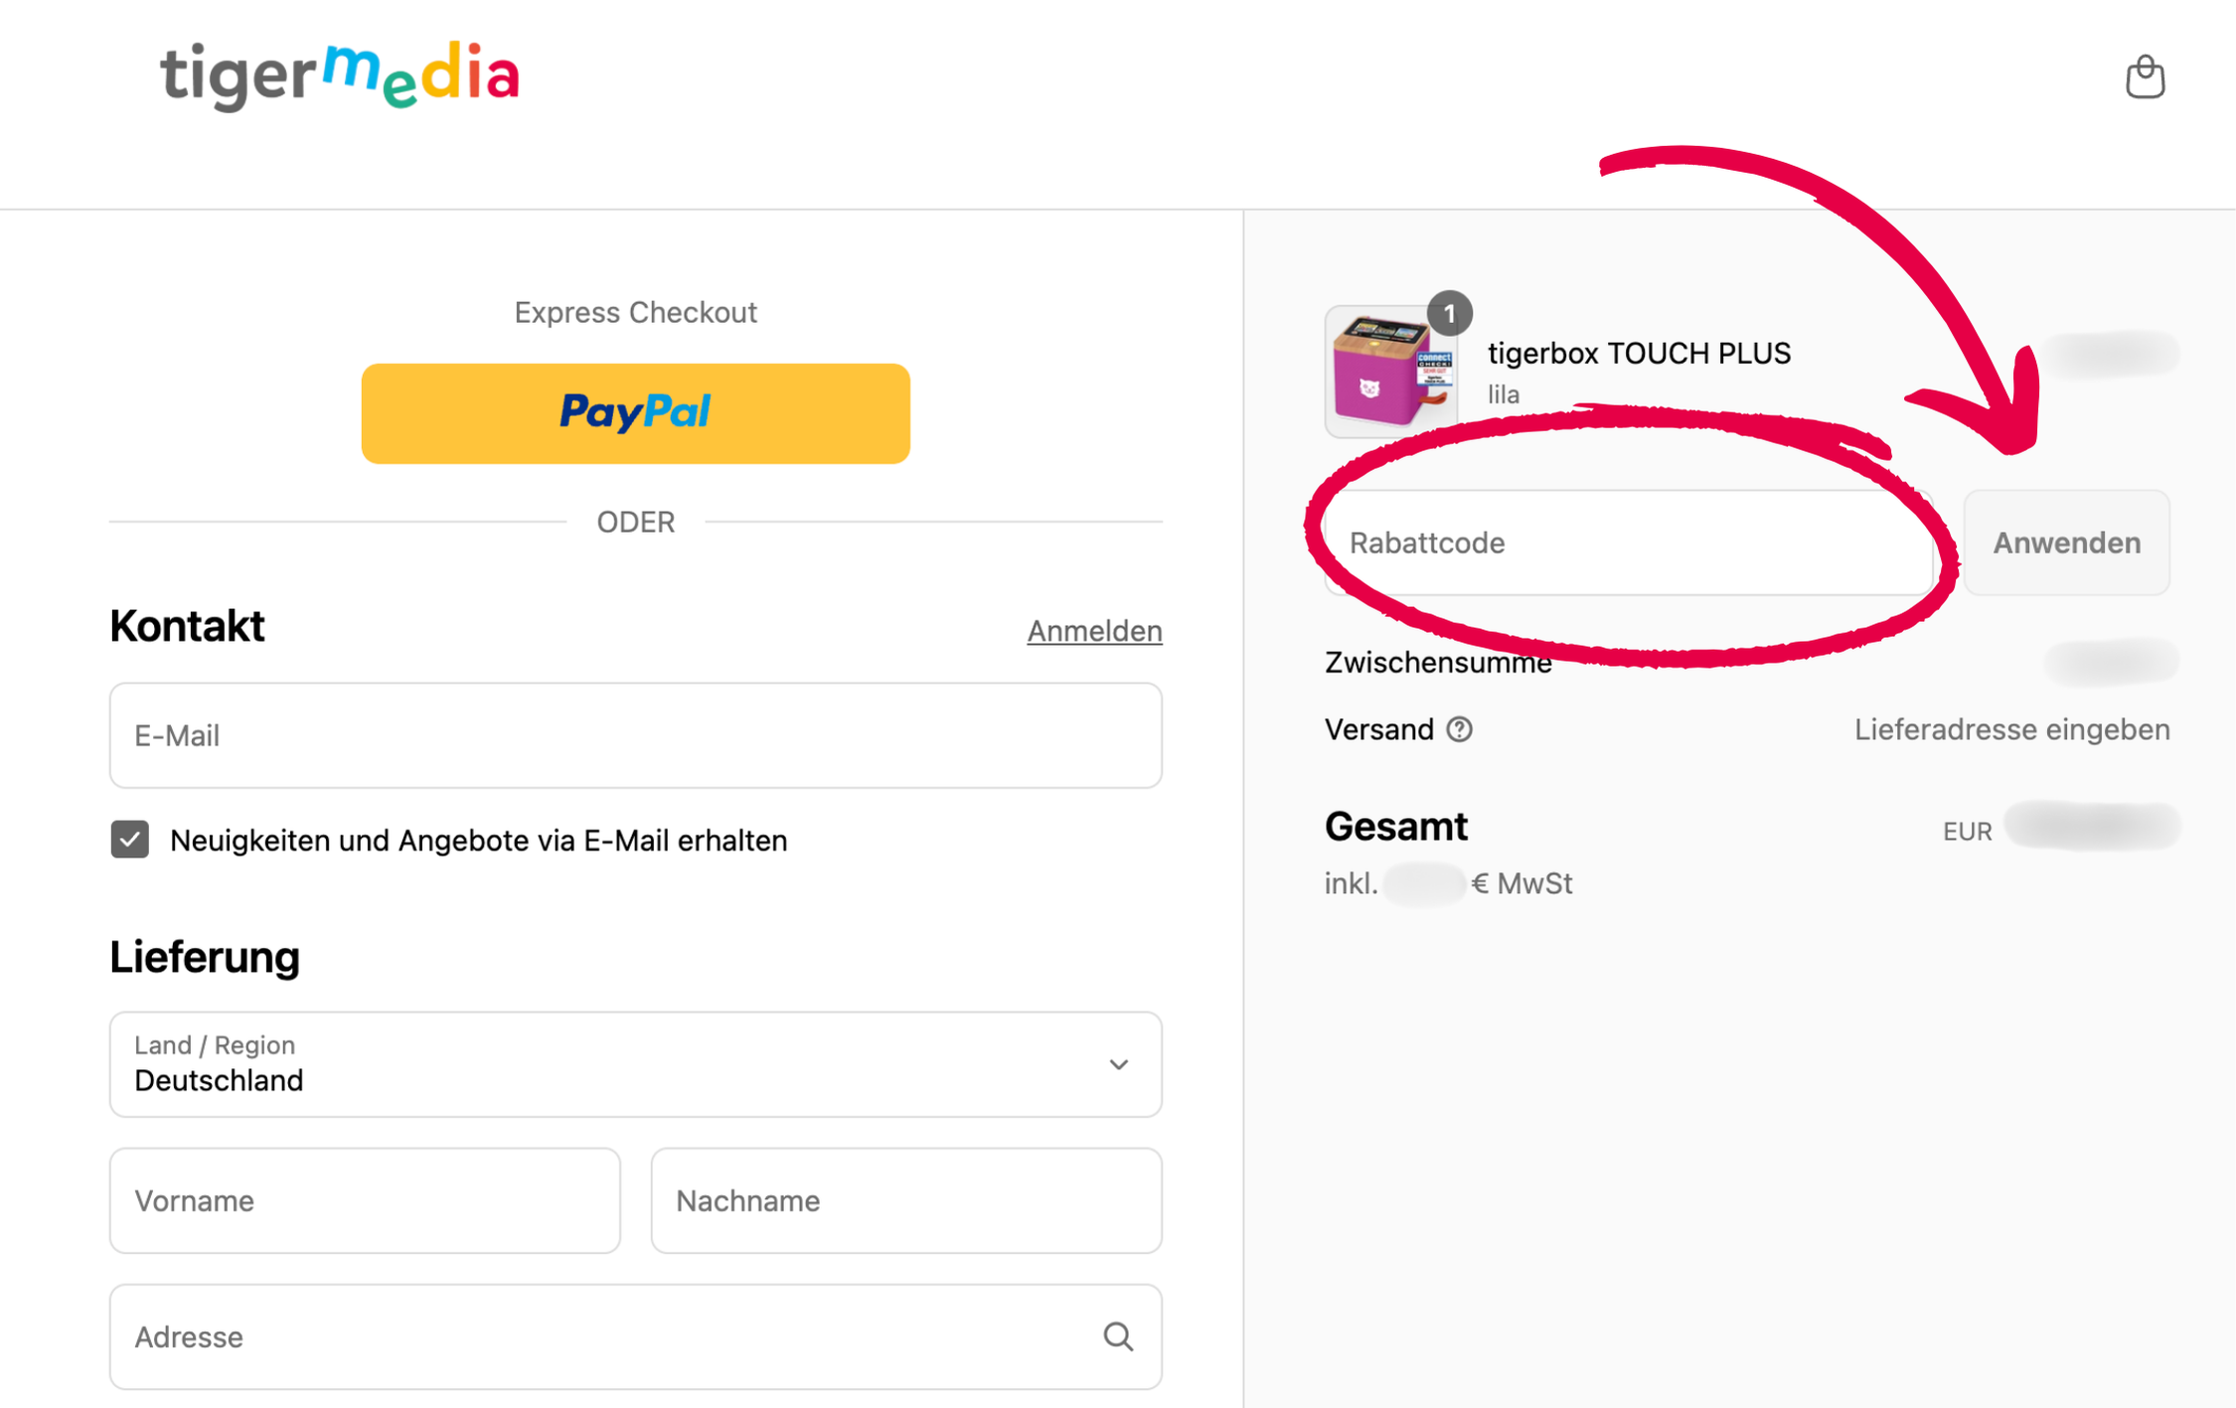Click the tigermedia logo
Image resolution: width=2236 pixels, height=1408 pixels.
[x=340, y=76]
